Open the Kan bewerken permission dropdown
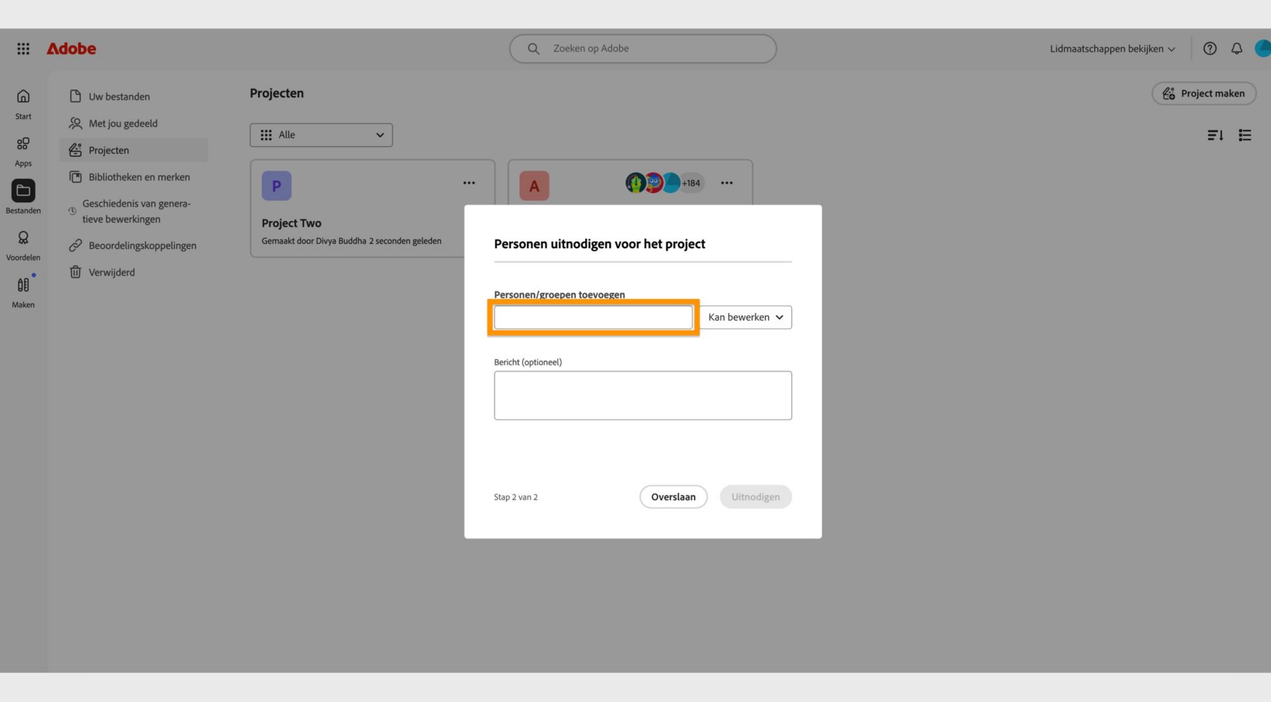Image resolution: width=1271 pixels, height=702 pixels. (745, 318)
